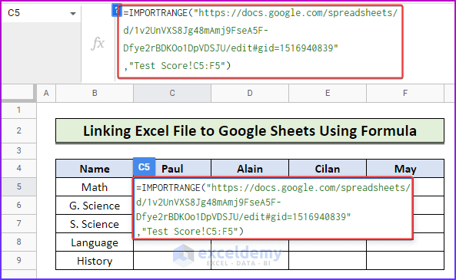Click the 'May' header cell
The width and height of the screenshot is (456, 280).
tap(405, 169)
